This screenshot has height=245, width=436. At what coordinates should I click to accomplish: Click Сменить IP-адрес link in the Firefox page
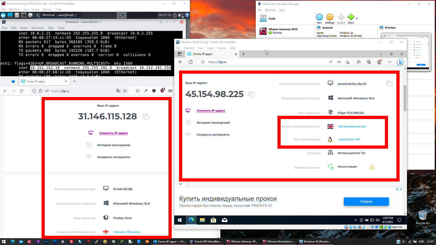pyautogui.click(x=113, y=133)
